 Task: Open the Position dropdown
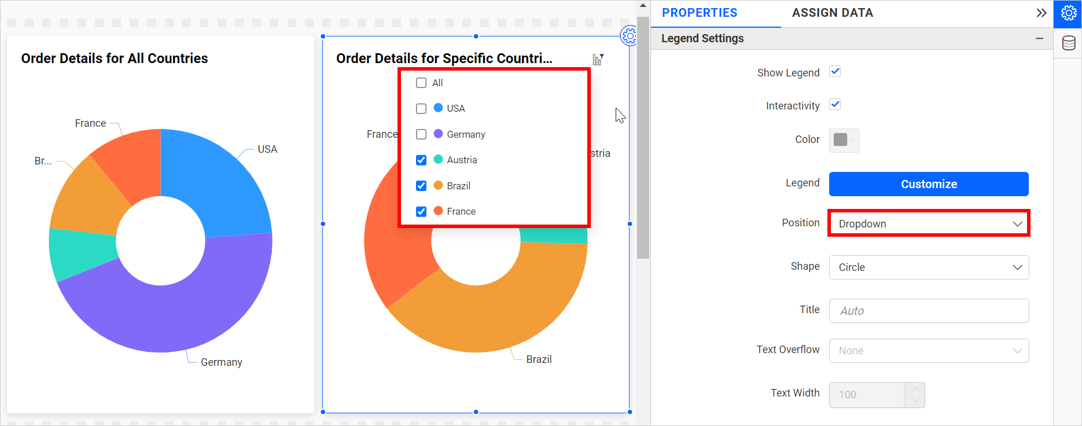[929, 224]
